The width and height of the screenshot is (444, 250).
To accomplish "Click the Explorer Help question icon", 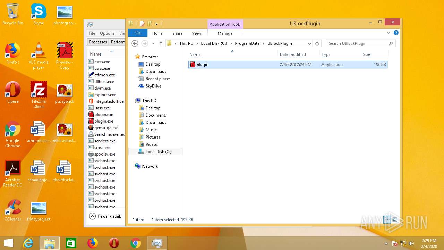I will tap(396, 33).
